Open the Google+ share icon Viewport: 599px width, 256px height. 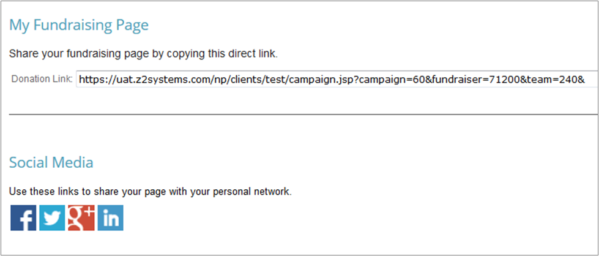[x=81, y=218]
